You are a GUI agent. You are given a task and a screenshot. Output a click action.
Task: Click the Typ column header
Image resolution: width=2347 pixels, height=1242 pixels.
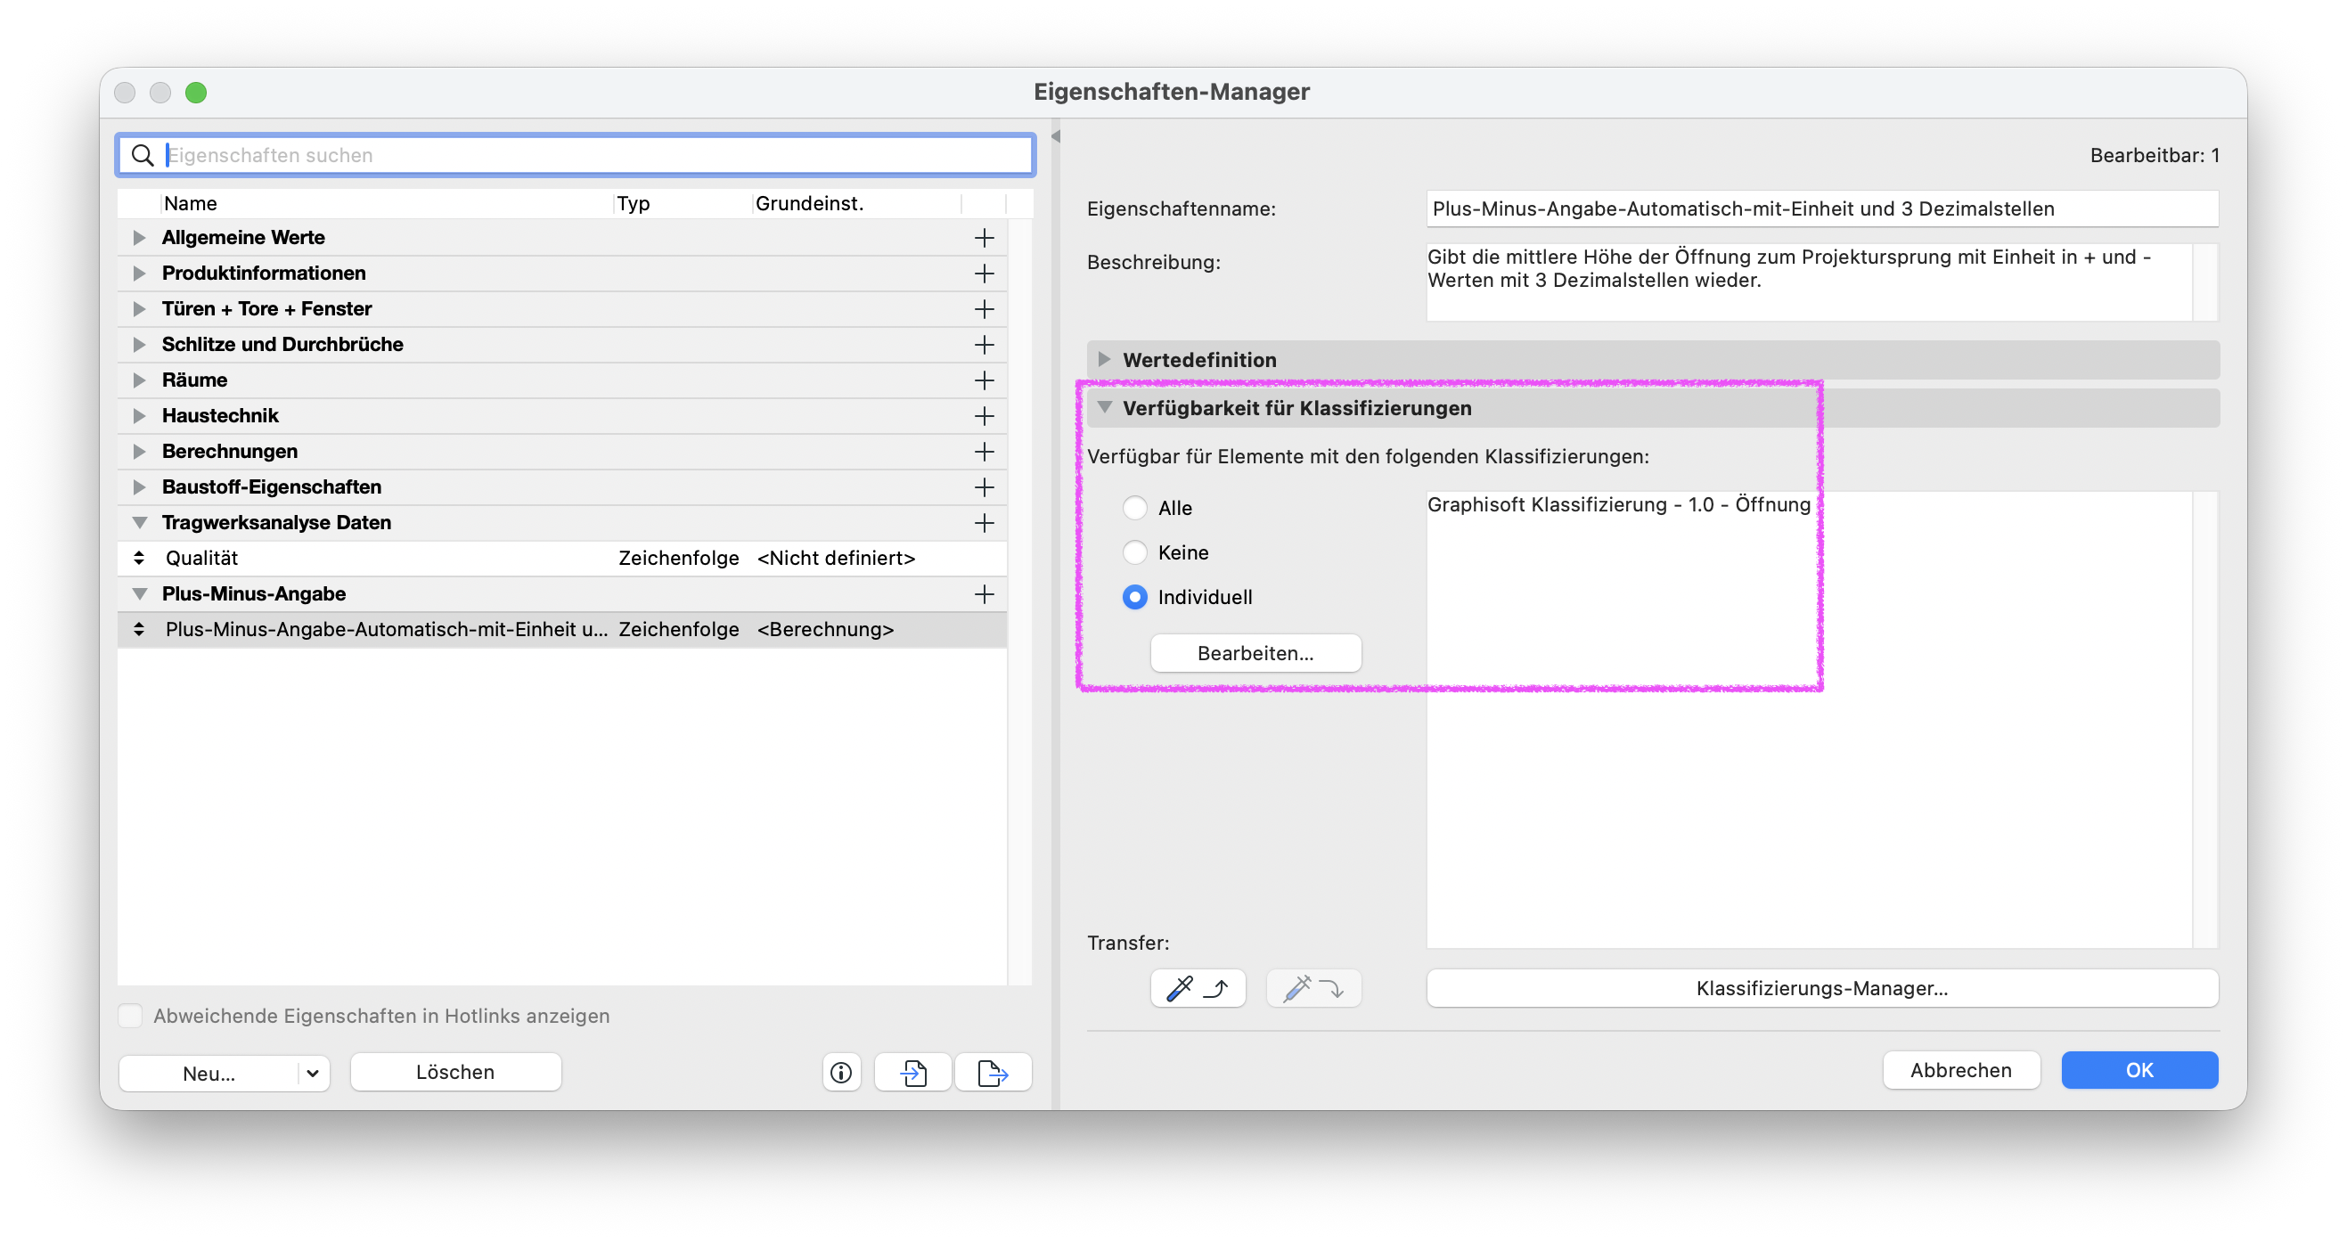683,203
